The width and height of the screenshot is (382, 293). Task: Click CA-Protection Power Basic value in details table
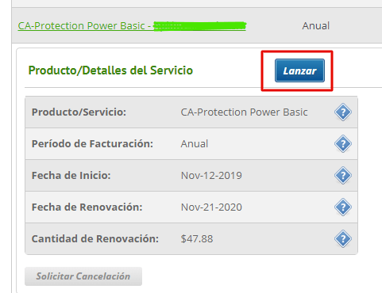click(244, 112)
